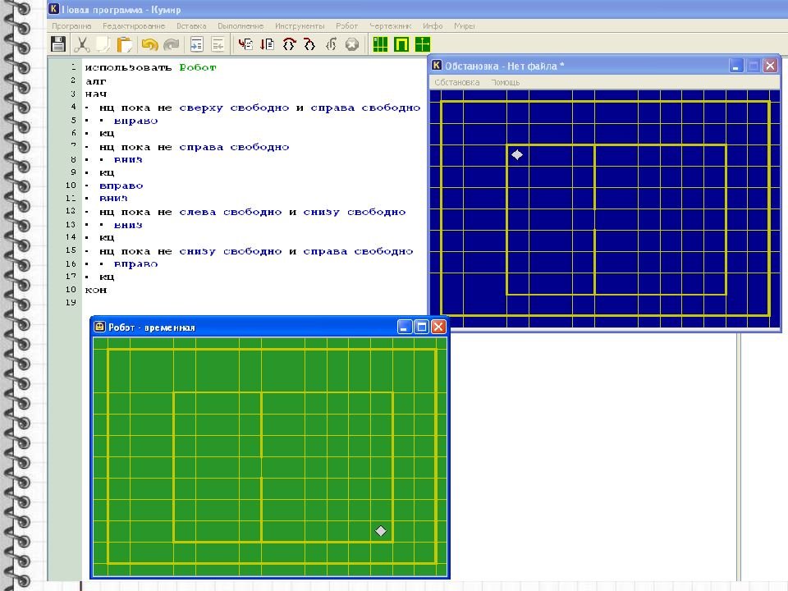Click the Redo arrow icon

172,44
